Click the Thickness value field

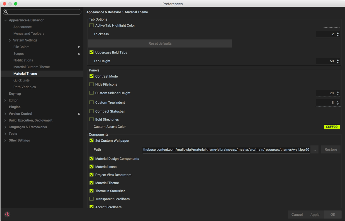coord(325,34)
